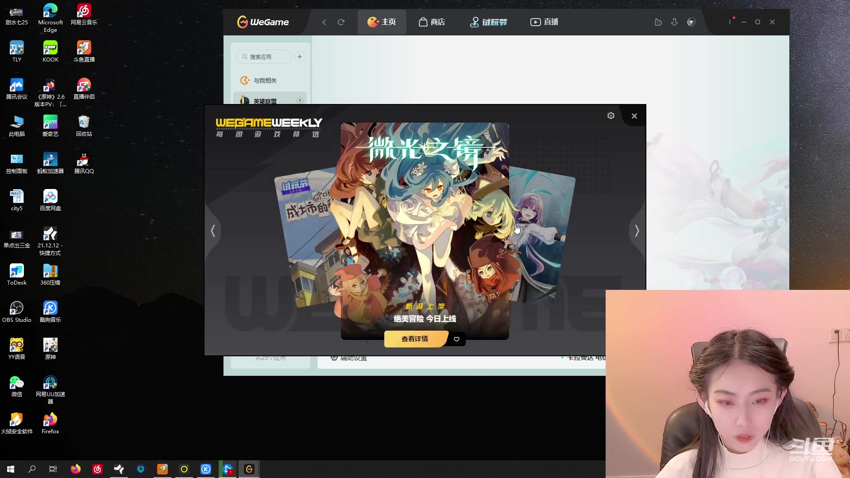Go to the previous game card arrow

tap(213, 231)
